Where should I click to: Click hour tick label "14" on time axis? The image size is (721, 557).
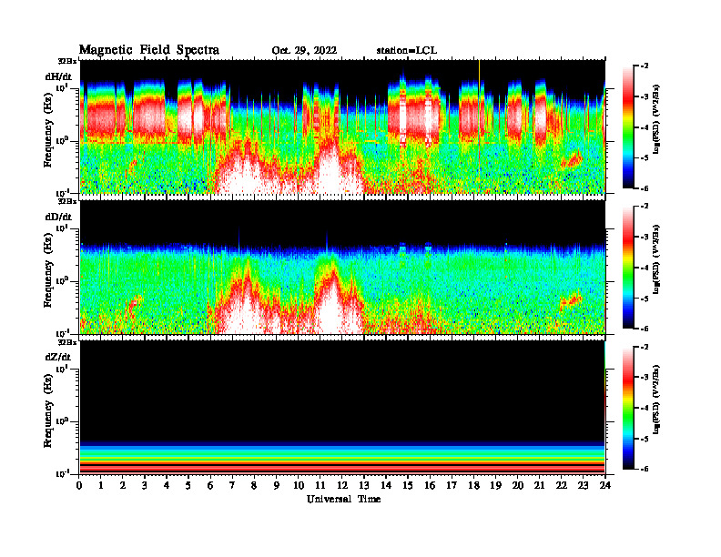click(x=386, y=486)
